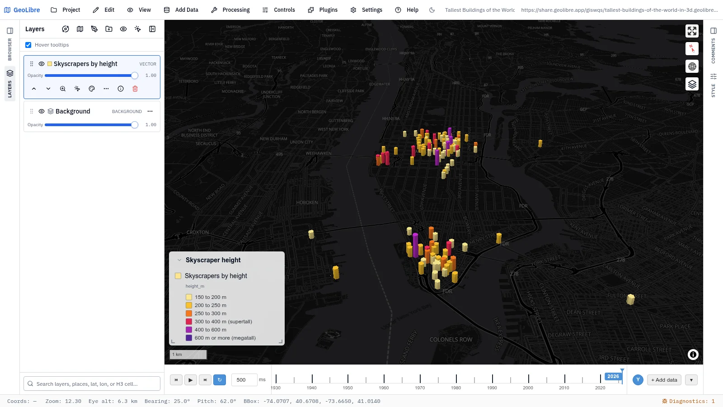
Task: Open style palette for Skyscrapers layer
Action: 92,89
